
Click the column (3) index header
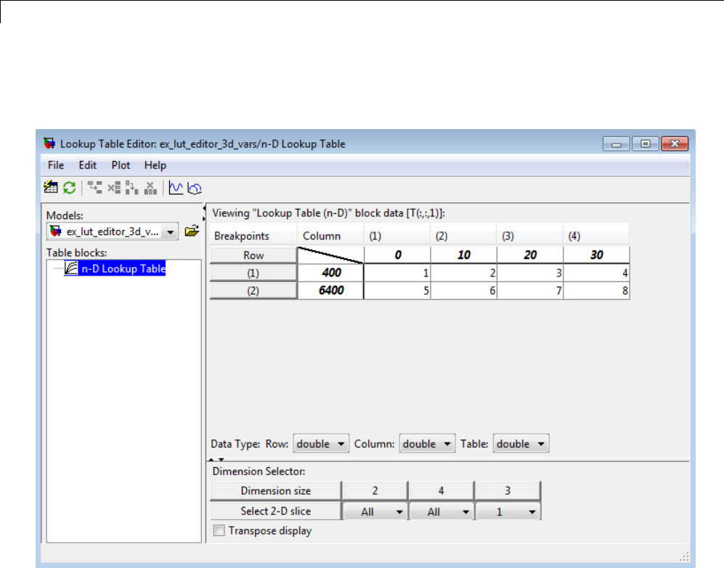click(530, 236)
